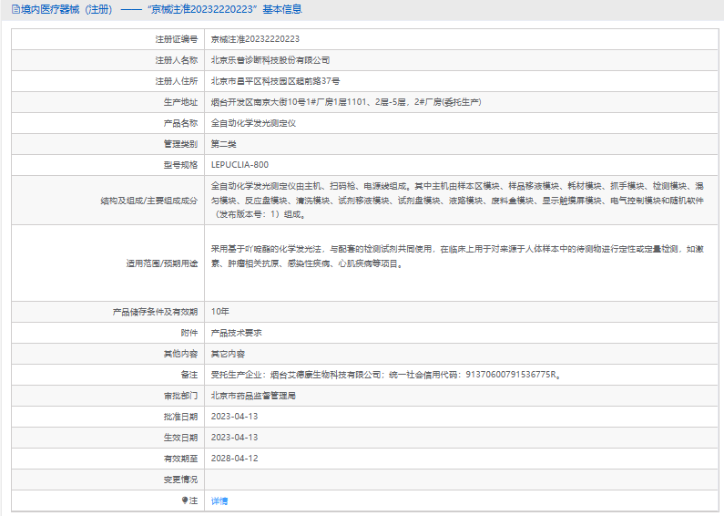Click the page title 境内医疗器械（注册）基本信息
The width and height of the screenshot is (724, 516).
161,9
